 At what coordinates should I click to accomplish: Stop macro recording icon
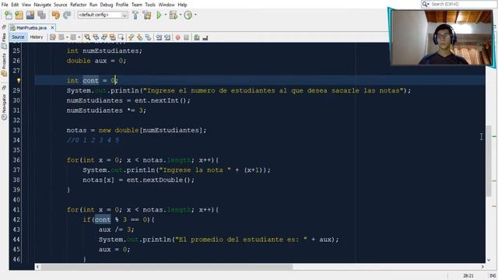click(x=187, y=37)
